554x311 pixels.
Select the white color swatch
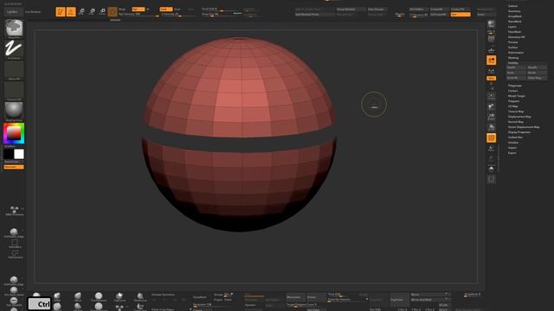click(x=19, y=154)
